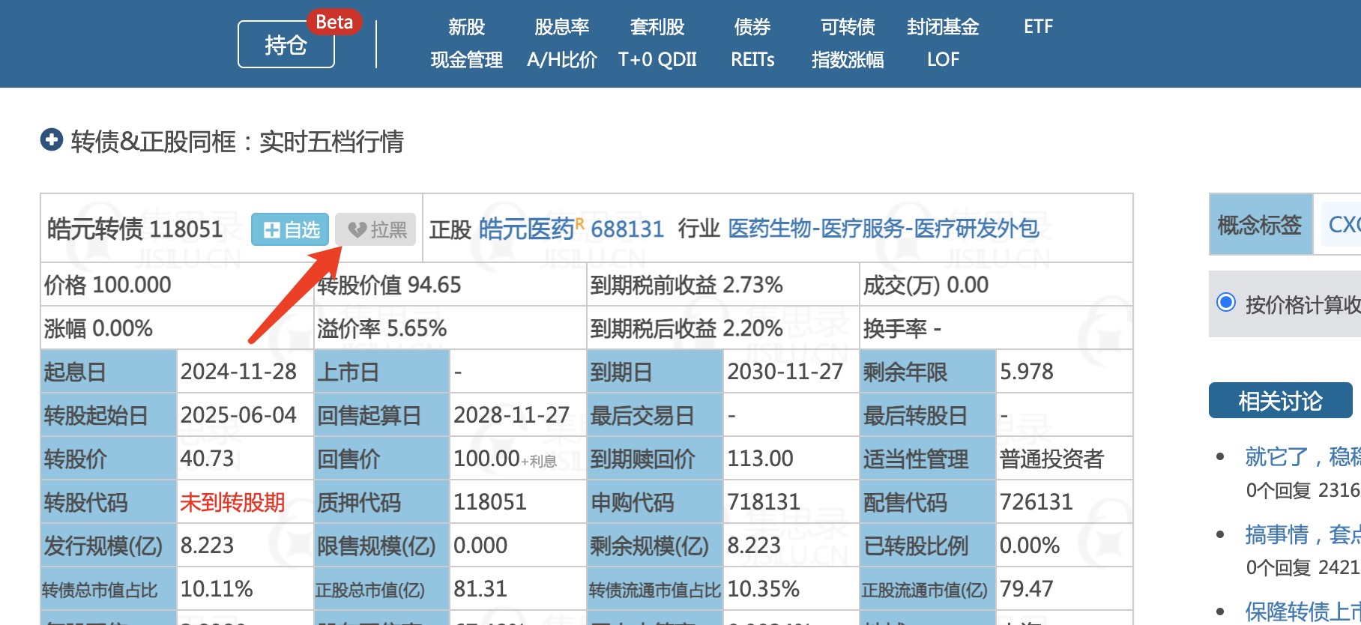Image resolution: width=1361 pixels, height=625 pixels.
Task: Click the 回售起算日 value 2028-11-27
Action: pos(511,415)
